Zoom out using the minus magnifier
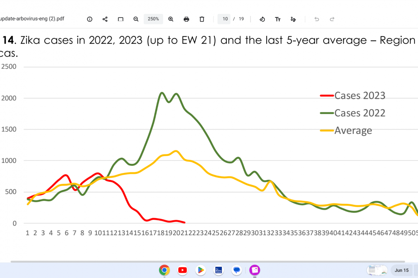Viewport: 418px width, 278px height. click(136, 19)
